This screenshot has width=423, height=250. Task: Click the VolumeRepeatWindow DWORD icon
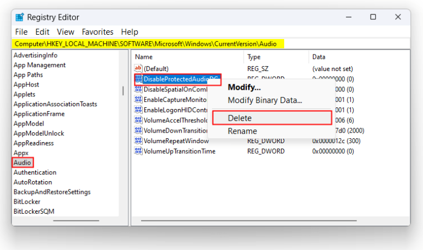click(x=138, y=141)
